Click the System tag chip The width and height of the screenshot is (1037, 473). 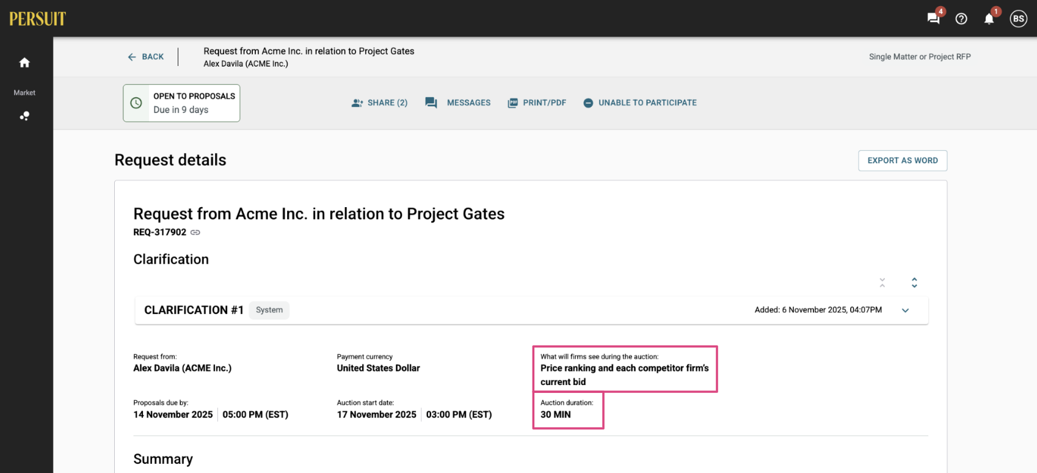[269, 310]
